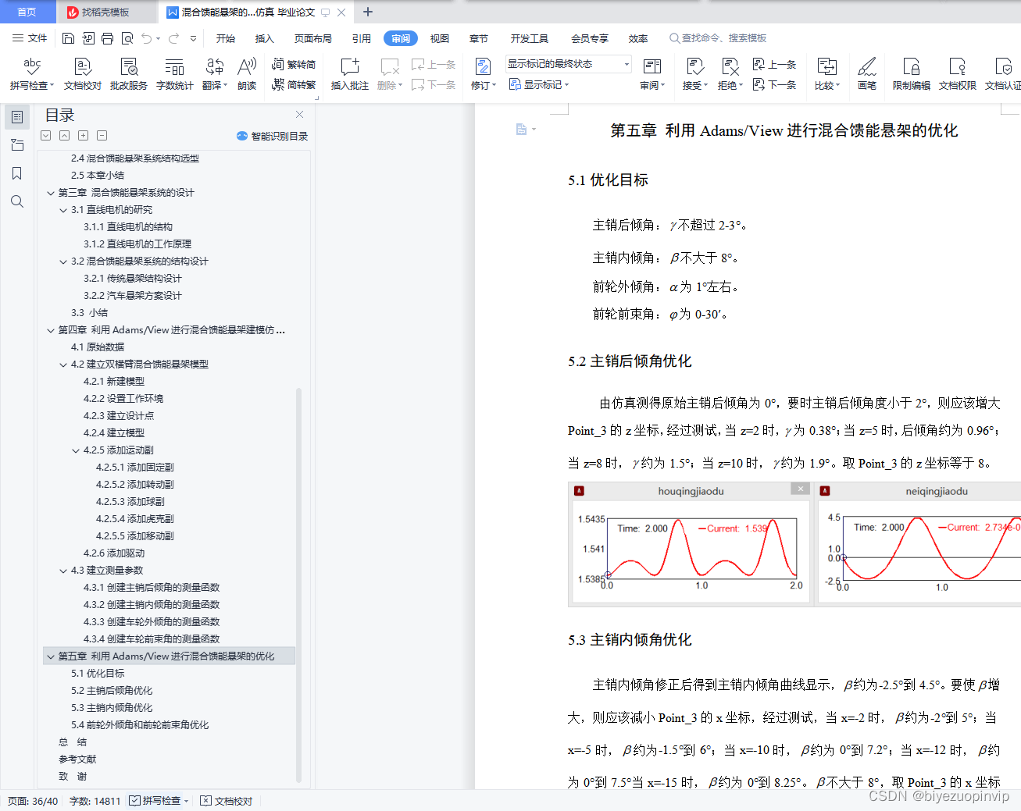Open 限制编辑 restrict editing
This screenshot has height=811, width=1021.
911,74
